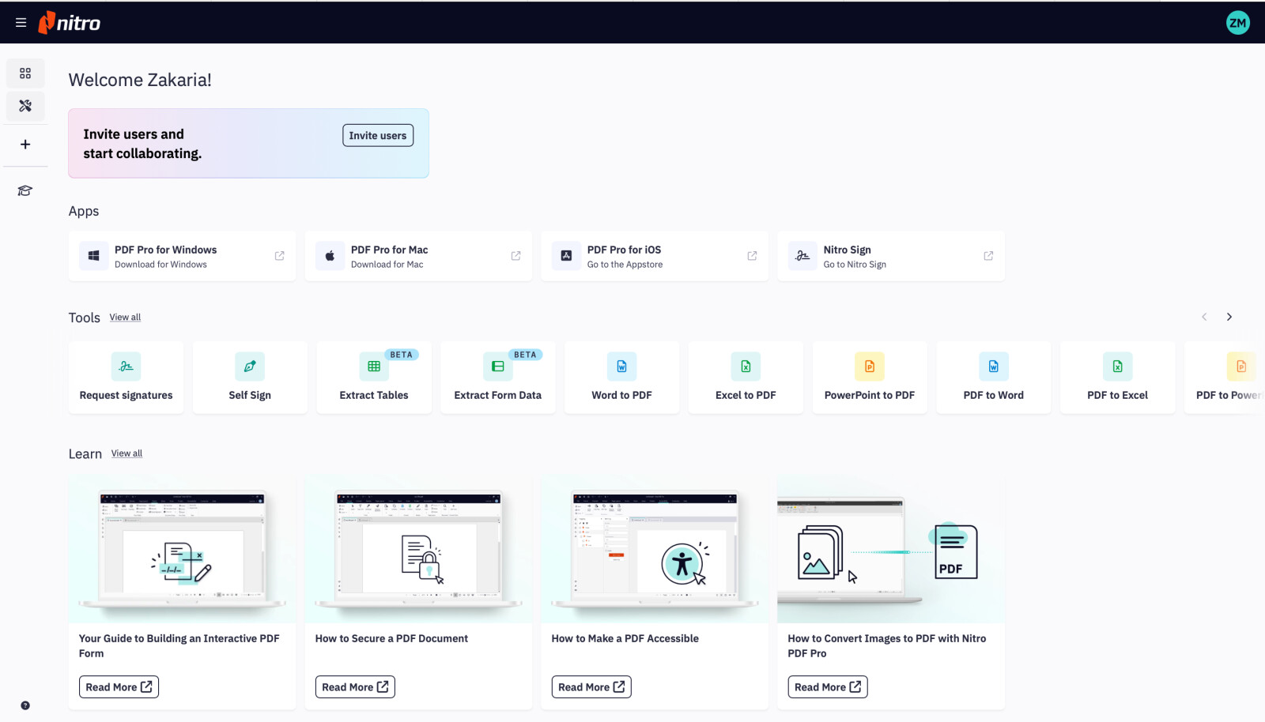Select the PDF to Word converter

tap(993, 378)
